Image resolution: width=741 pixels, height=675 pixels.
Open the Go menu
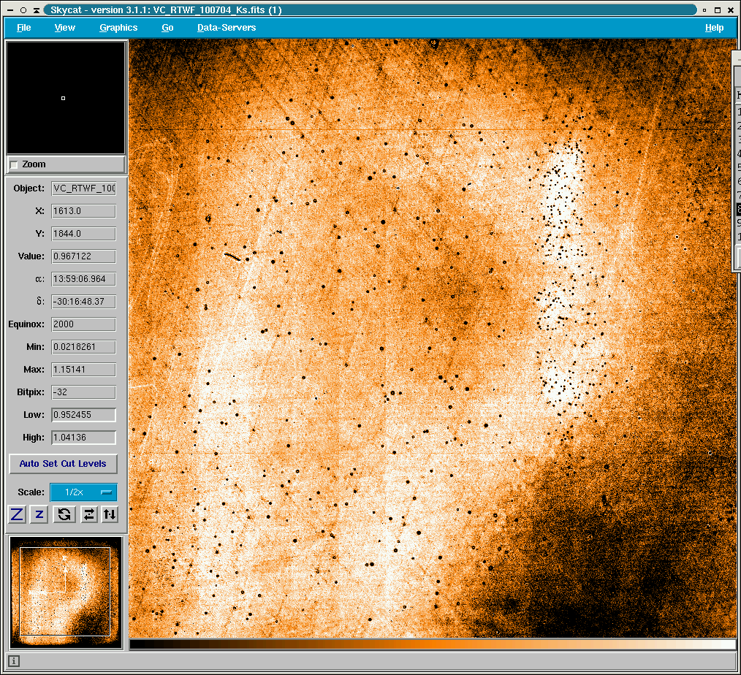[x=167, y=28]
